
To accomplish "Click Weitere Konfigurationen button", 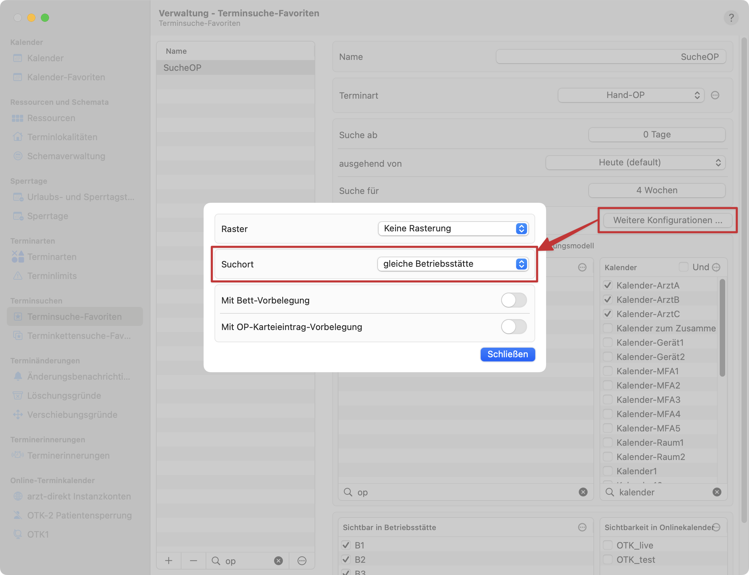I will [668, 220].
